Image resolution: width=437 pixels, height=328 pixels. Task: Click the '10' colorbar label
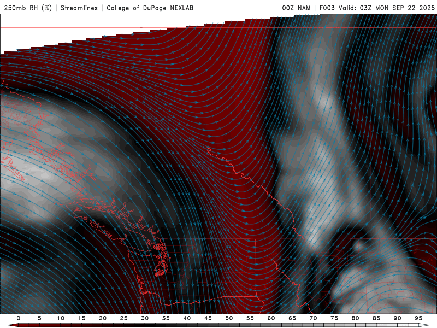(x=61, y=318)
